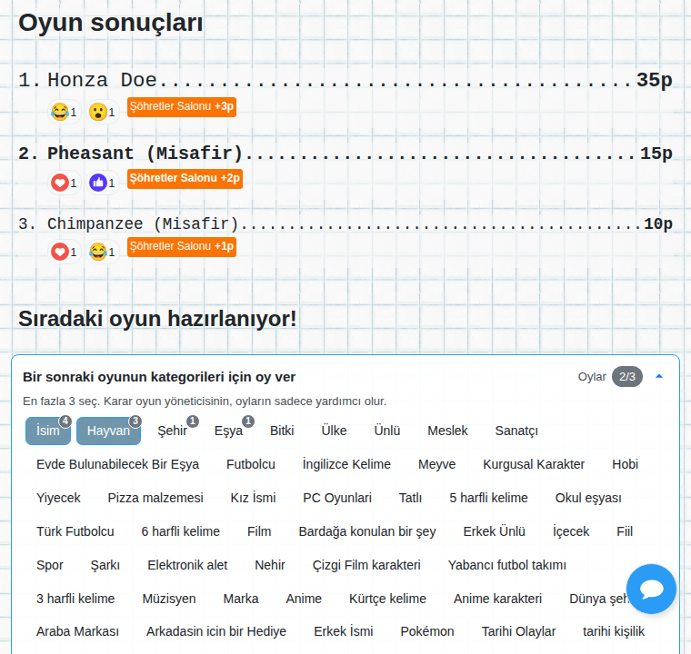Select Evde Bulunabilecek Bir Eşya category

(x=117, y=464)
